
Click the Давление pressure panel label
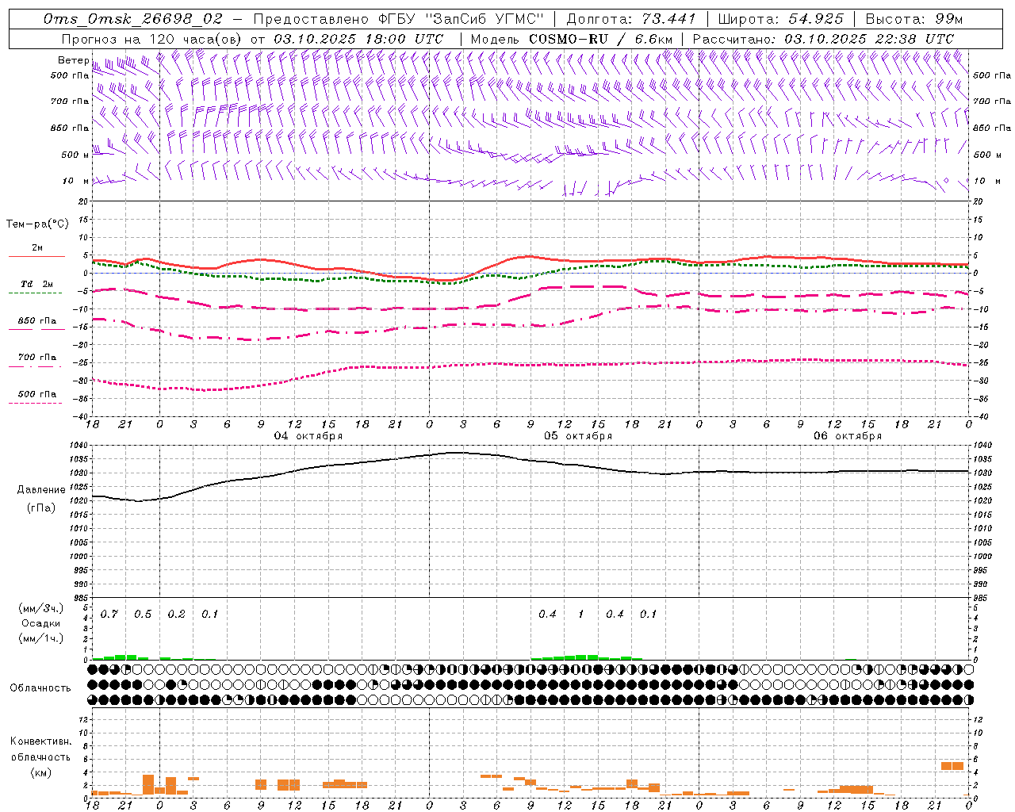pos(41,490)
